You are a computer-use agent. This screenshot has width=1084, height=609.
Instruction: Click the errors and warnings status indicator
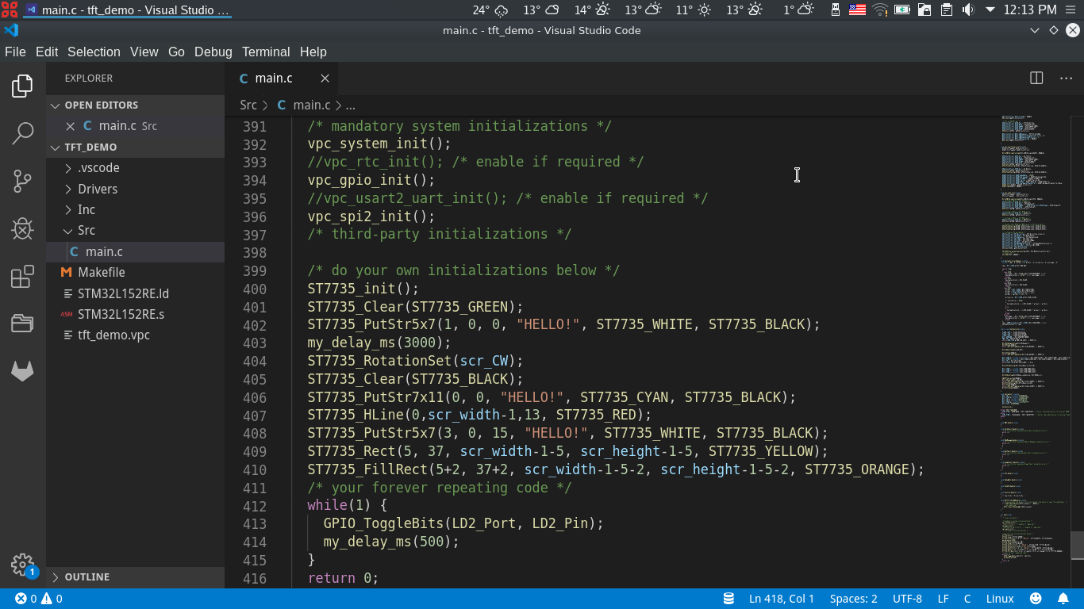tap(39, 599)
